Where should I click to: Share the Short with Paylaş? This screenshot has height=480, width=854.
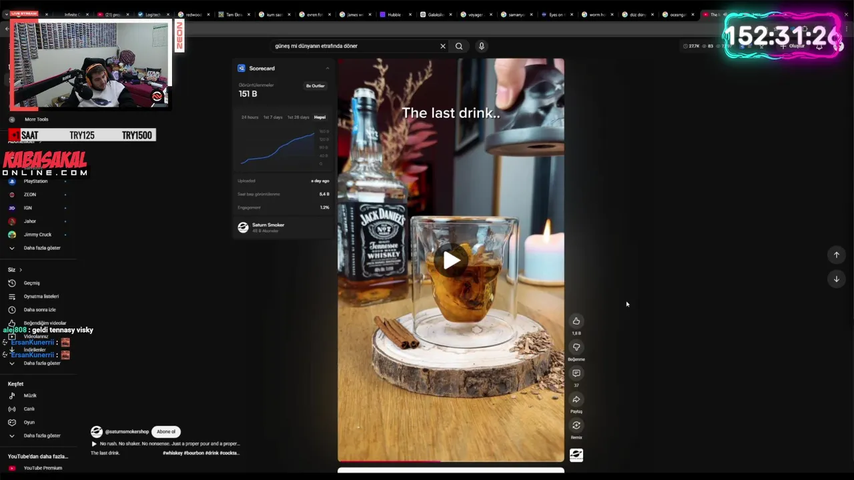[x=576, y=399]
